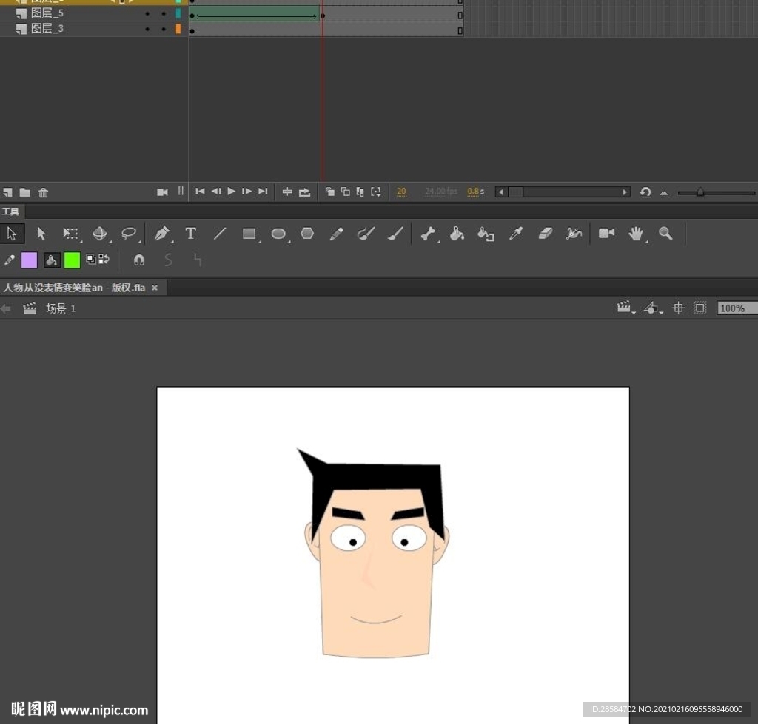The width and height of the screenshot is (758, 724).
Task: Select the black arrow Selection tool
Action: coord(12,234)
